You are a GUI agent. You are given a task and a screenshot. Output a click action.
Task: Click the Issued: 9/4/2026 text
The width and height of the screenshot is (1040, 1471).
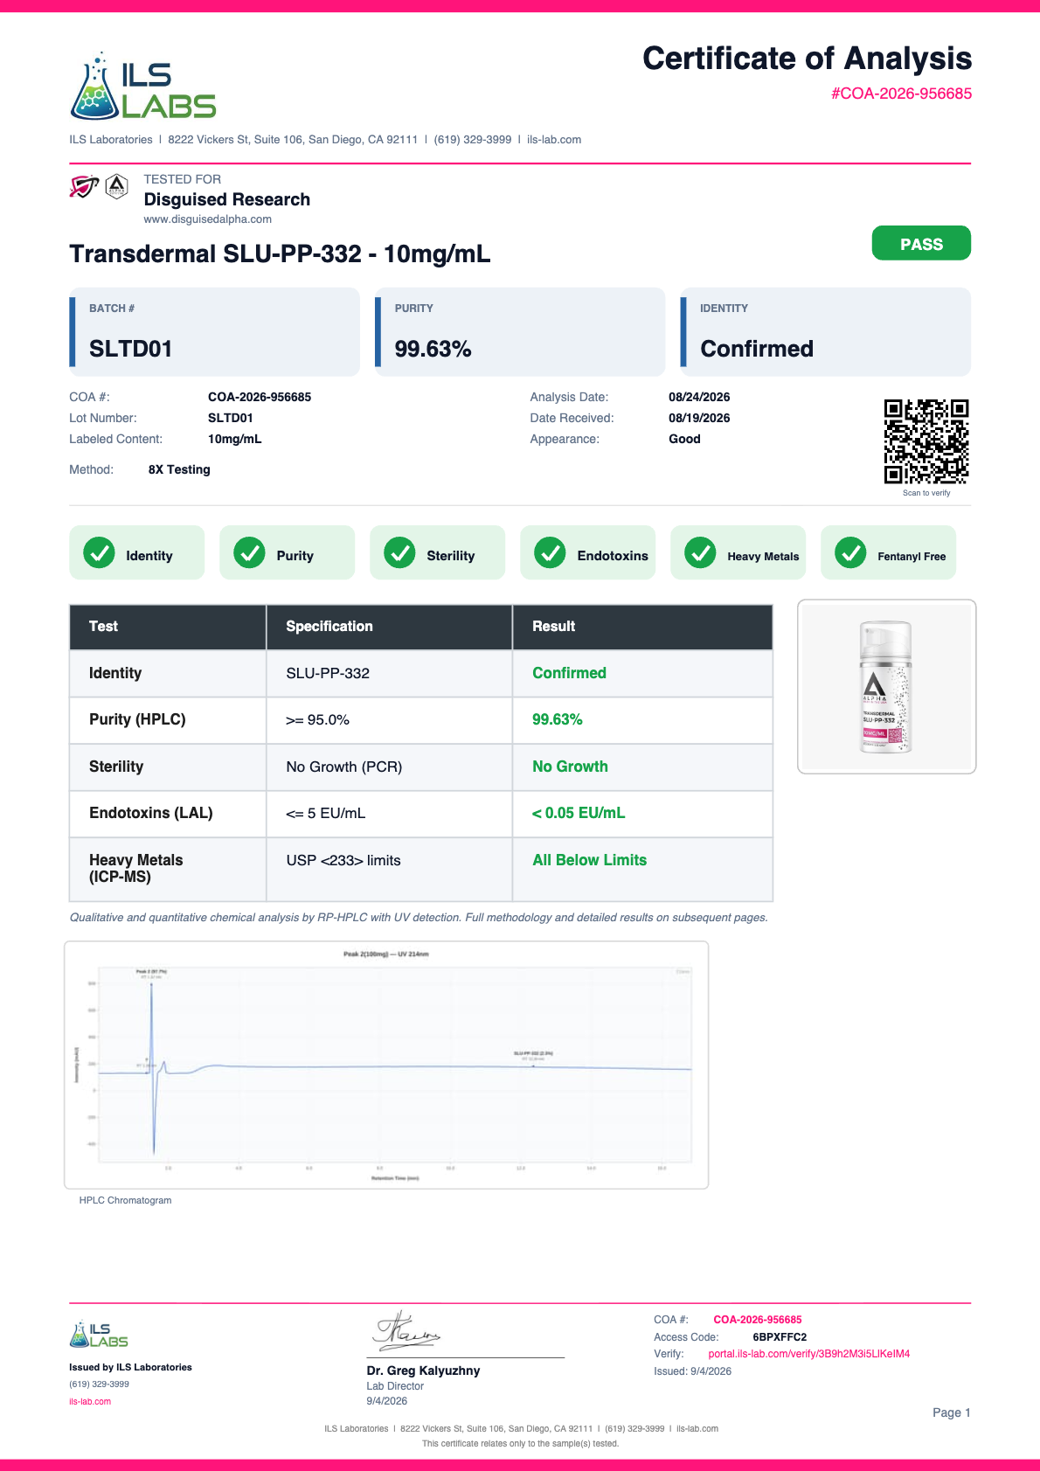point(693,1371)
